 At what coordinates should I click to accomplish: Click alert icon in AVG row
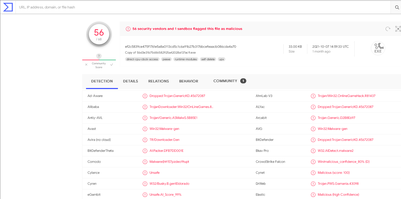[x=313, y=129]
